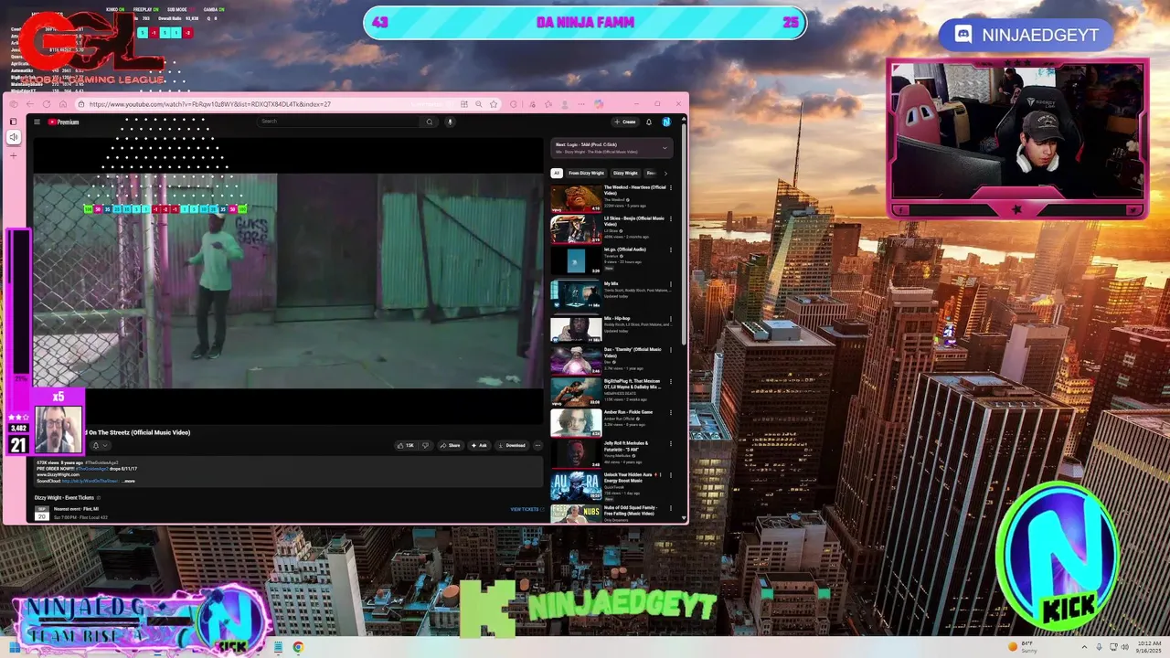The width and height of the screenshot is (1170, 658).
Task: Open BigXthaPlug That Mexican OT thumbnail
Action: click(576, 392)
